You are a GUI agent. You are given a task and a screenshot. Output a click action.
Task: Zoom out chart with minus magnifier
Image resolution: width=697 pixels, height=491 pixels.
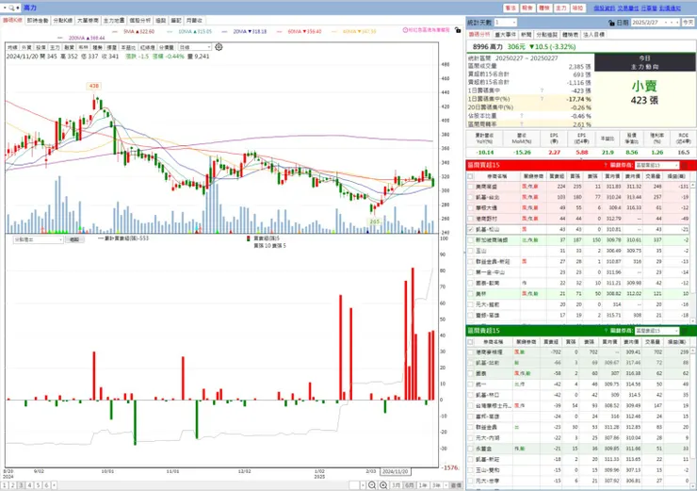[x=372, y=485]
